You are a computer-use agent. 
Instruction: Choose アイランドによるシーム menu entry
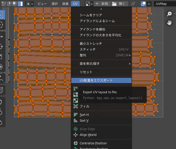pyautogui.click(x=101, y=21)
